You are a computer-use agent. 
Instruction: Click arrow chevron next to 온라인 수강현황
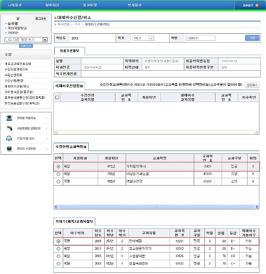tap(47, 148)
